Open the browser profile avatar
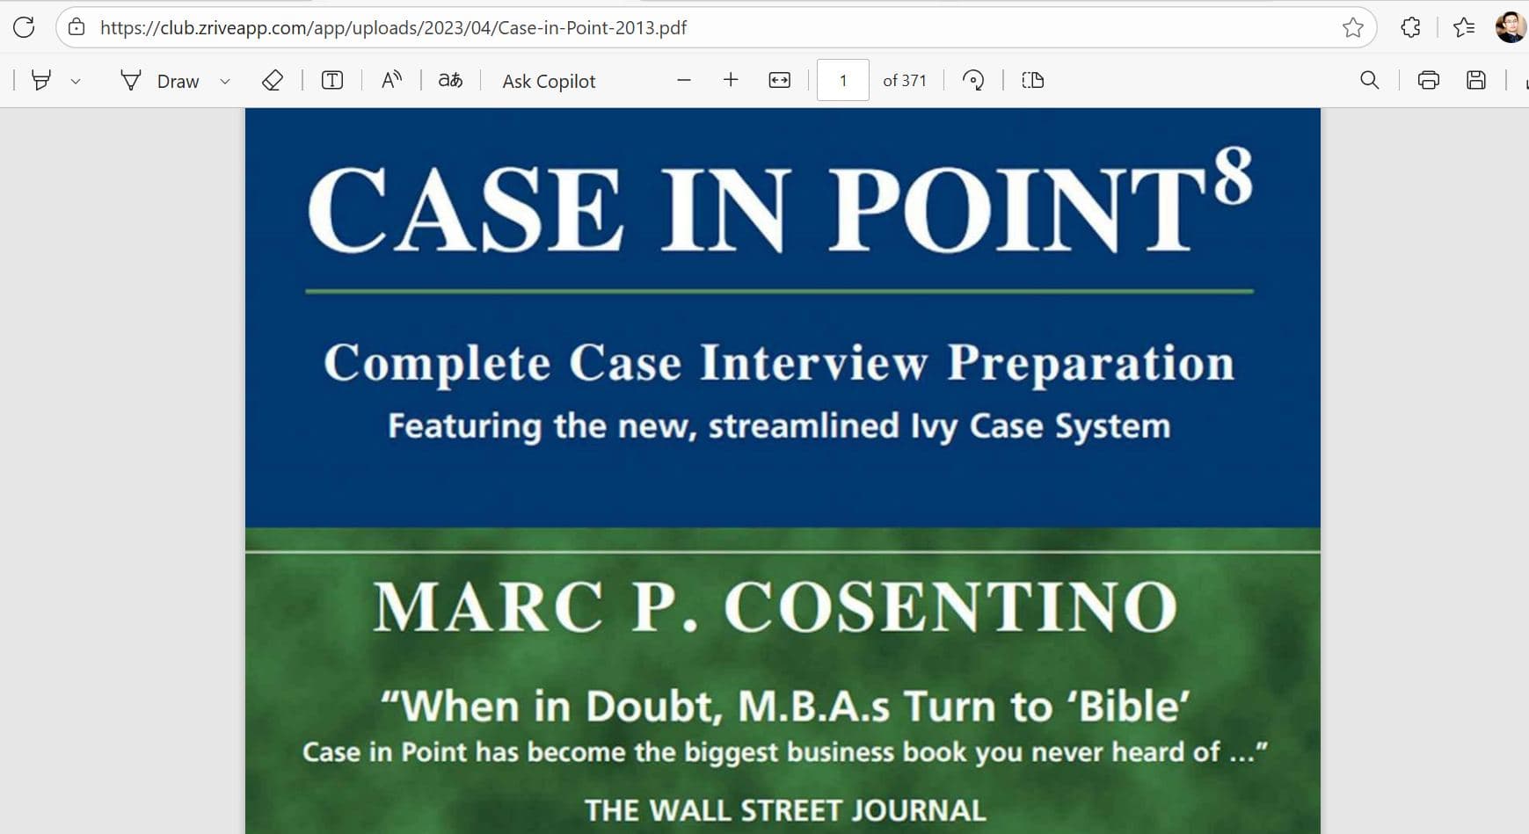 (x=1510, y=26)
